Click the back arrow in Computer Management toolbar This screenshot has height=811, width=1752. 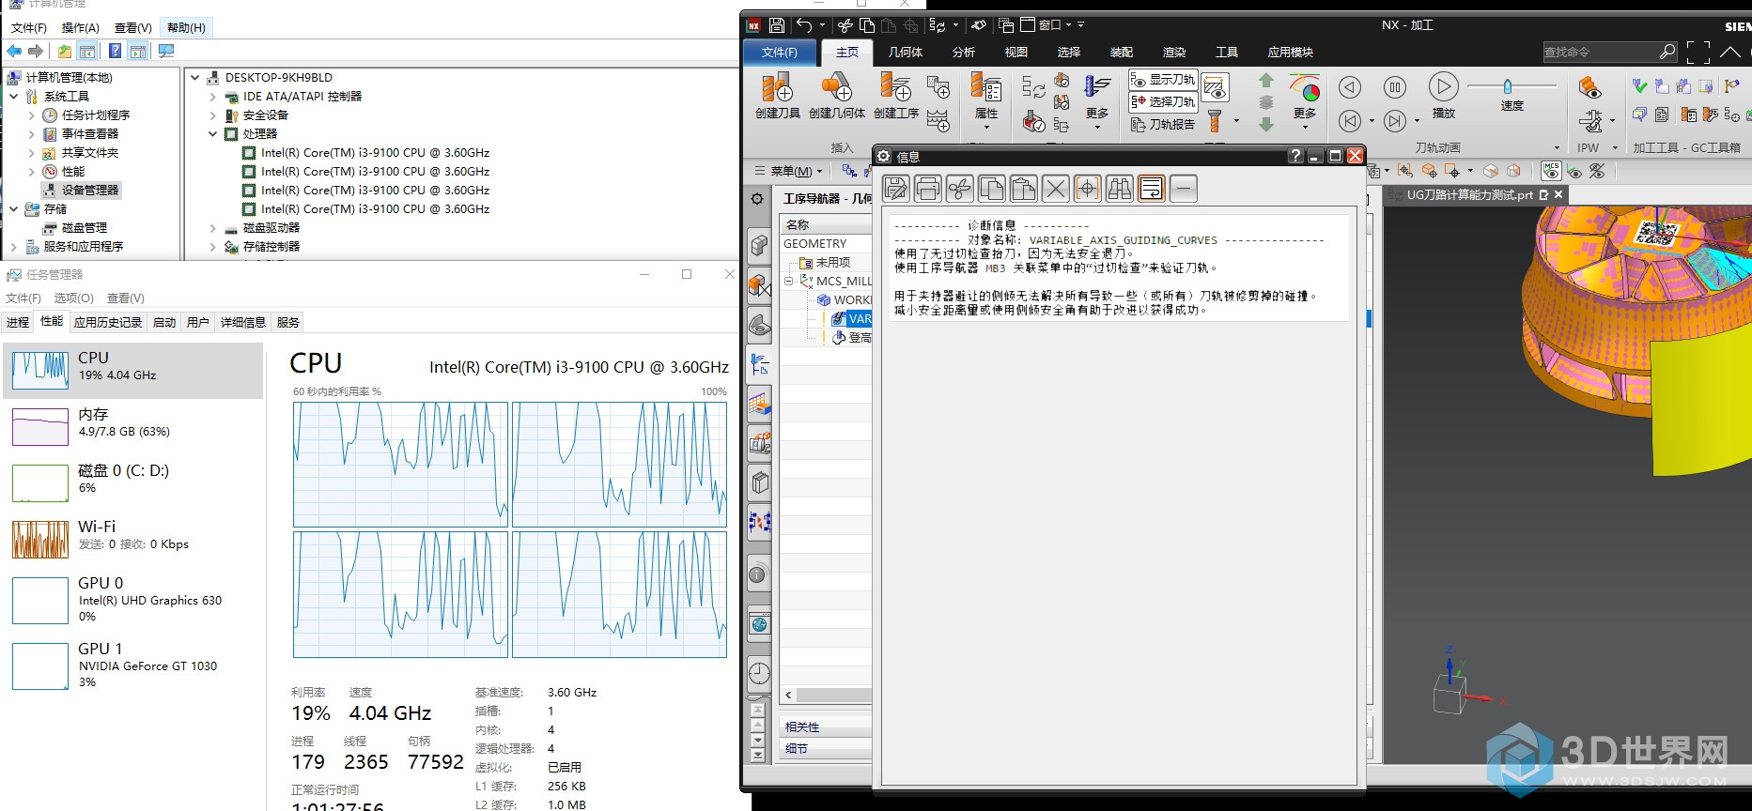tap(14, 51)
